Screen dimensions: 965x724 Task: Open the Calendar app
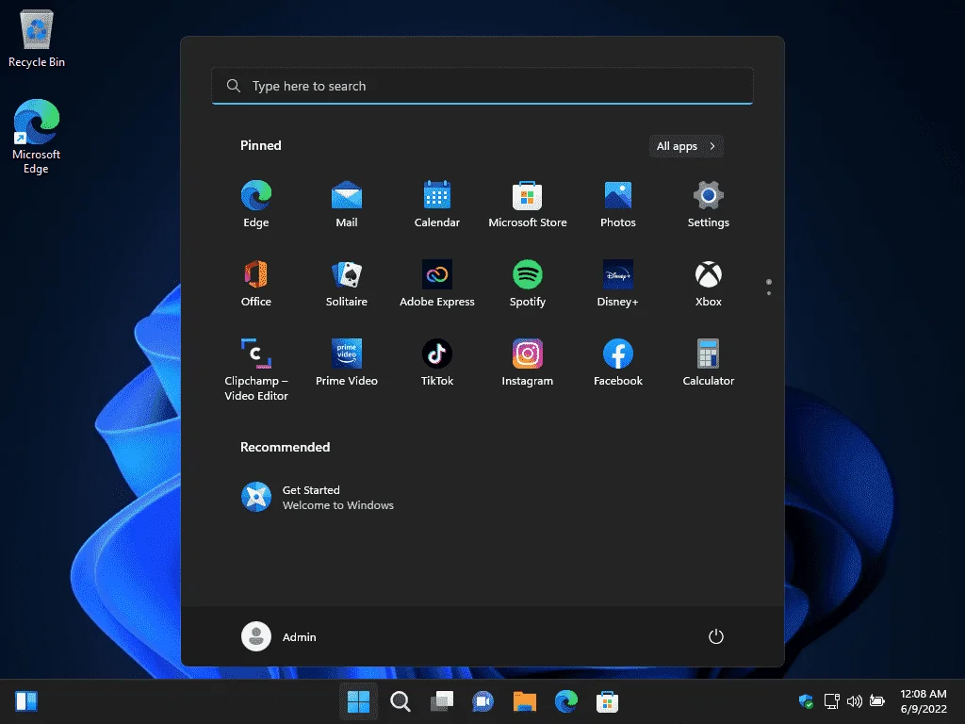pos(437,204)
